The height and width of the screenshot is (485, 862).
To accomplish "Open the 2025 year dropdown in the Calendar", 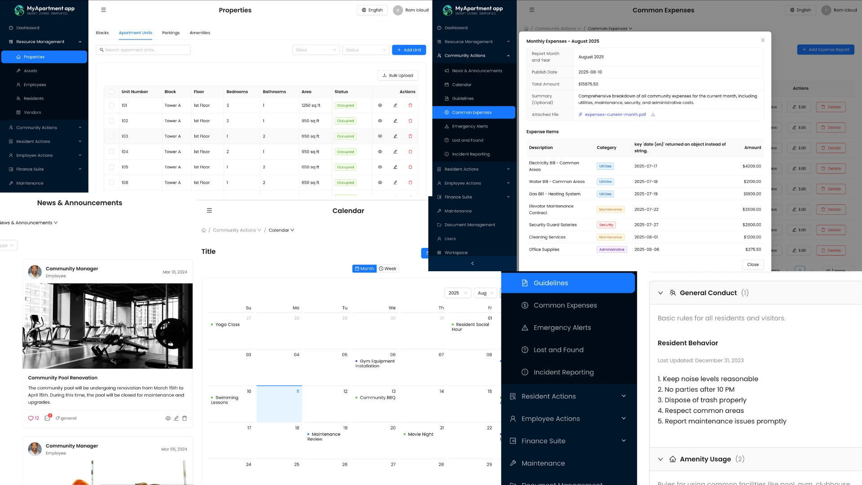I will (x=458, y=293).
